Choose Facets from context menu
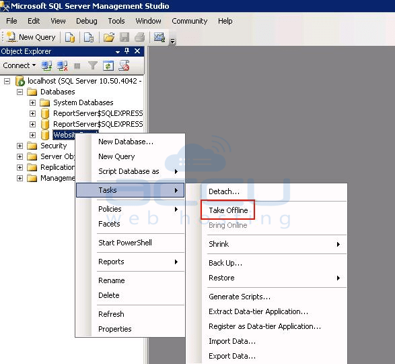The image size is (395, 364). click(131, 224)
